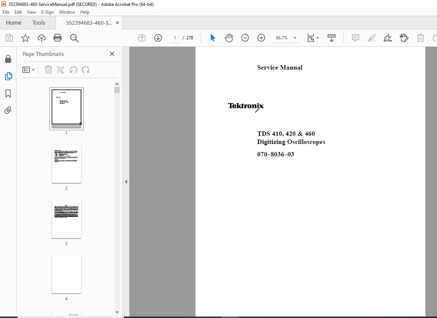437x318 pixels.
Task: Add a sticky note comment
Action: pyautogui.click(x=355, y=38)
